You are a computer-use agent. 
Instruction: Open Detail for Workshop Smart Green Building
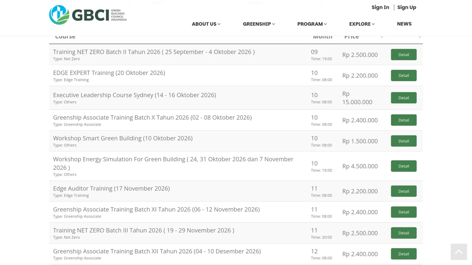coord(404,141)
